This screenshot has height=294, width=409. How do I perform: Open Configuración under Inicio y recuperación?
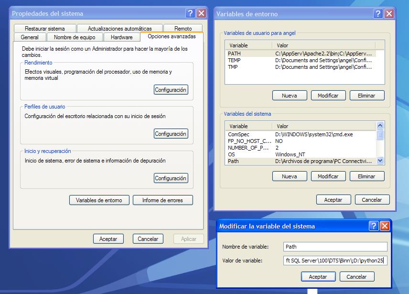tap(171, 178)
